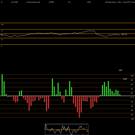Screen dimensions: 135x135
Task: Click the MR axis label -100
Action: coord(132,119)
